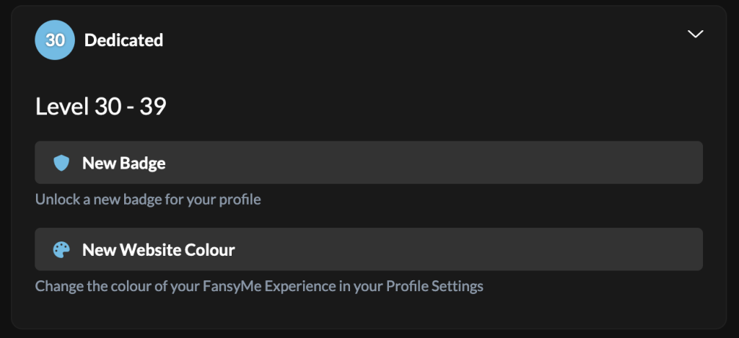Select the "Dedicated" tier title
Image resolution: width=739 pixels, height=338 pixels.
click(123, 40)
